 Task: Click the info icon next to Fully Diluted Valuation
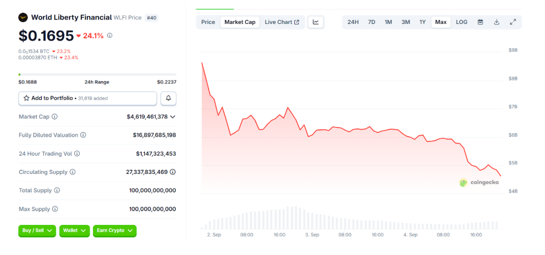pos(83,135)
